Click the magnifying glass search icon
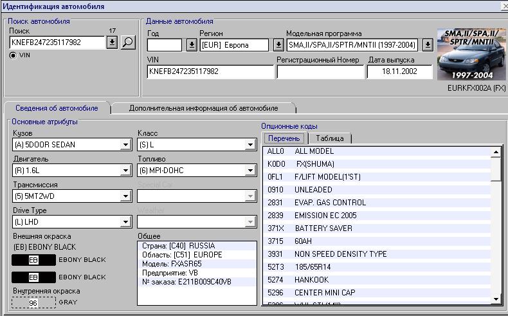The width and height of the screenshot is (508, 316). [x=129, y=42]
